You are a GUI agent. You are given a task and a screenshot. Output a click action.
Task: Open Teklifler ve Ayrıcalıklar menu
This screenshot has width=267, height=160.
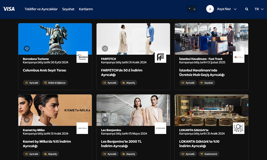pos(41,9)
